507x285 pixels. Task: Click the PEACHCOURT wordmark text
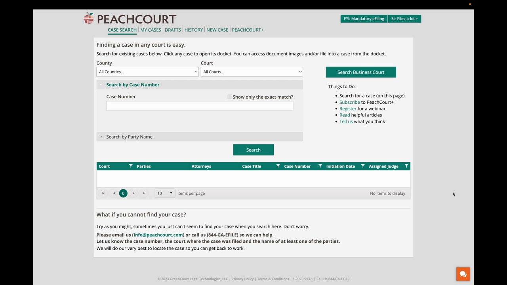pos(136,19)
